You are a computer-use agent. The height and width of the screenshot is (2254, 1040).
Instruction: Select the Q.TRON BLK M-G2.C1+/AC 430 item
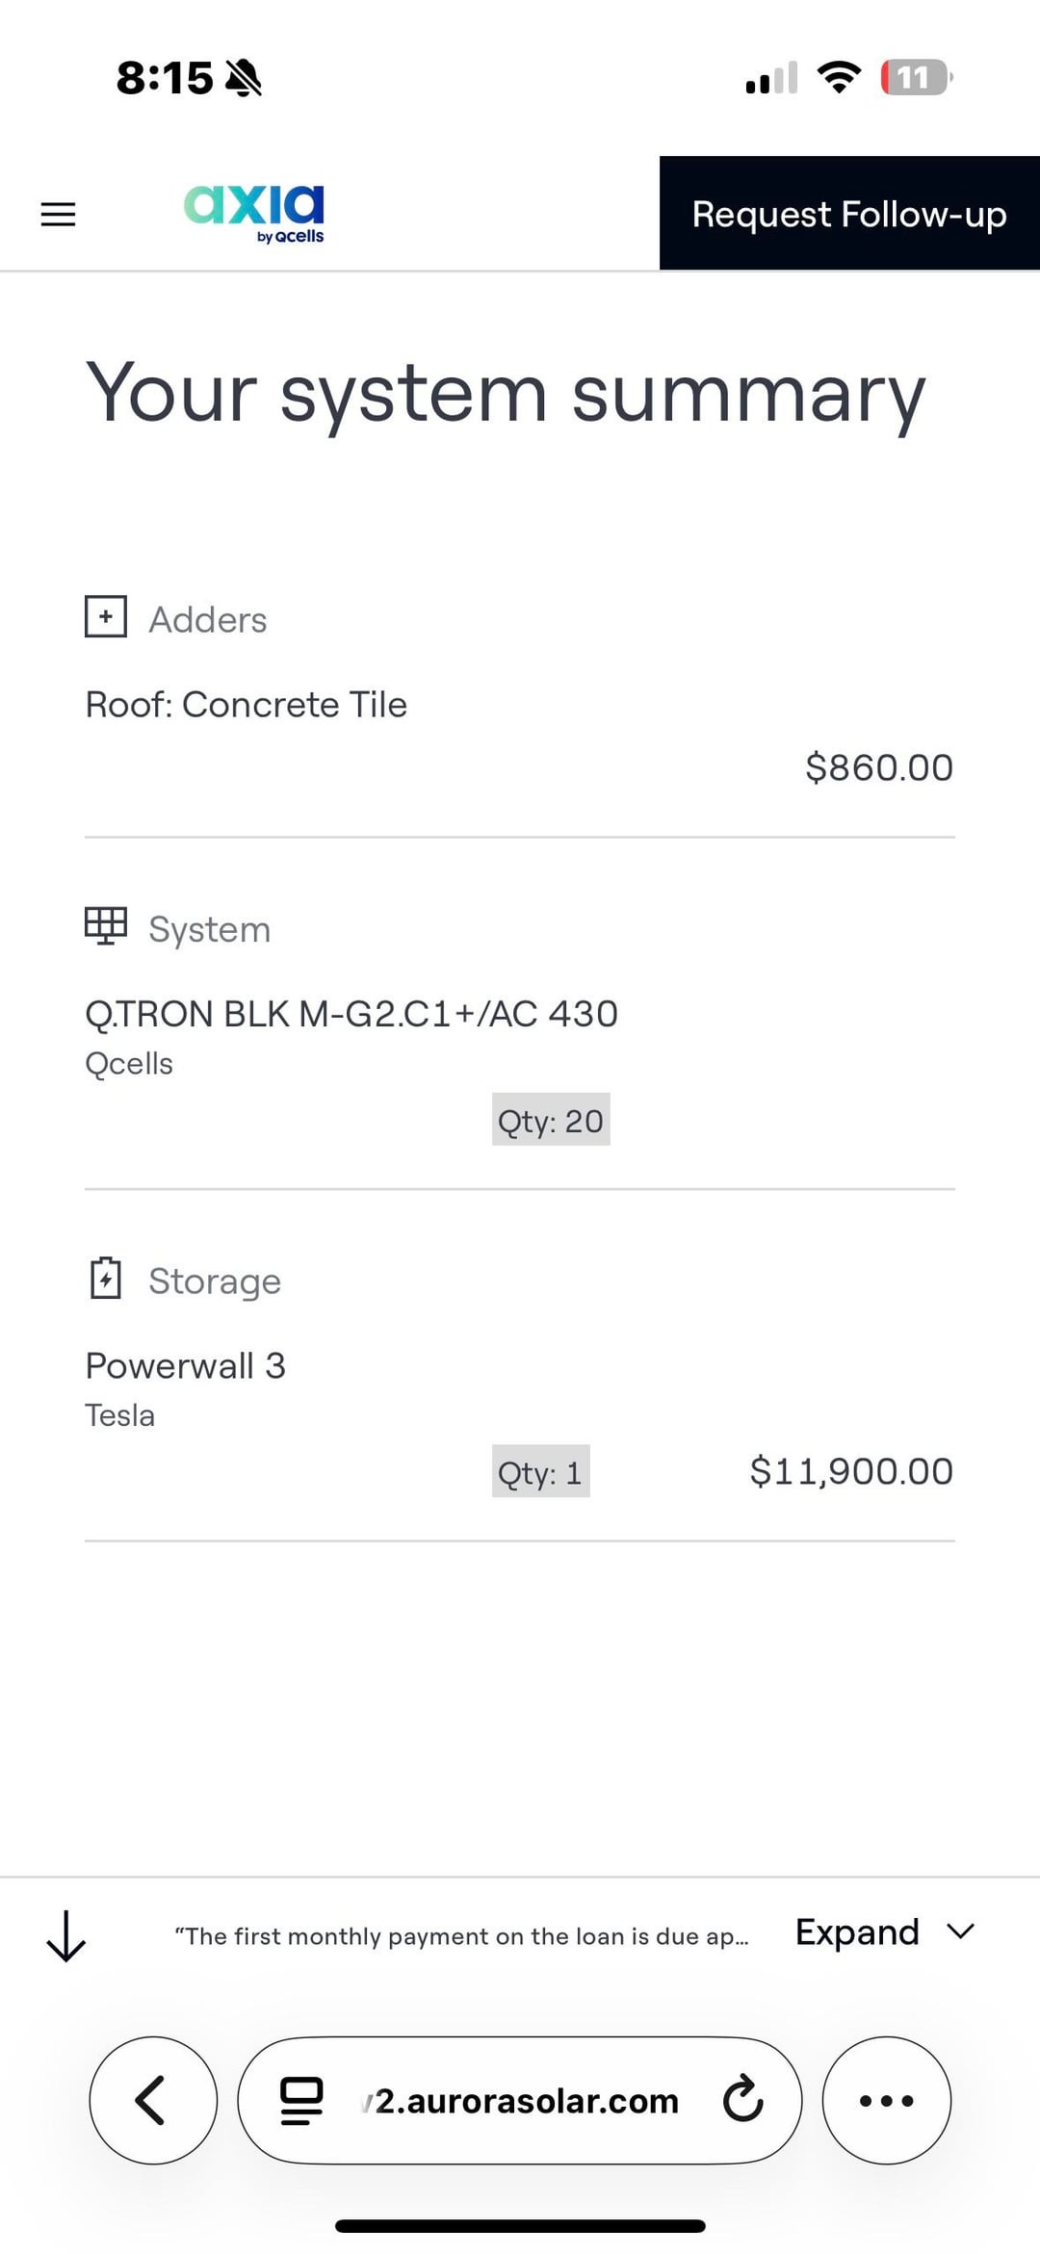coord(351,1014)
